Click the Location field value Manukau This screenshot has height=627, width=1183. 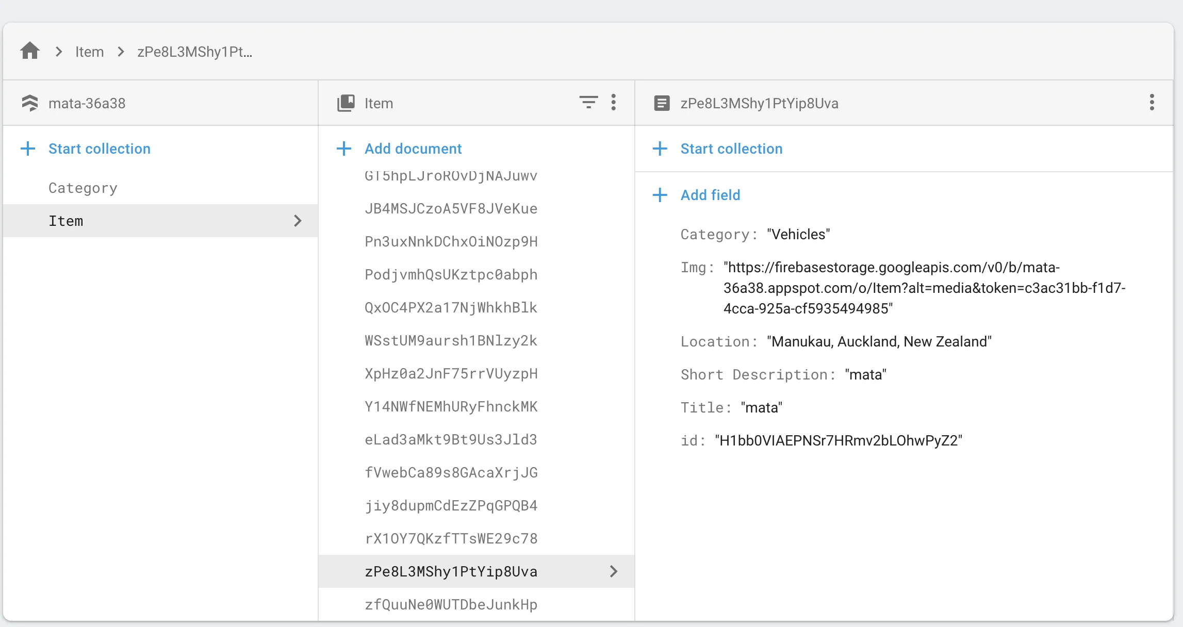879,341
